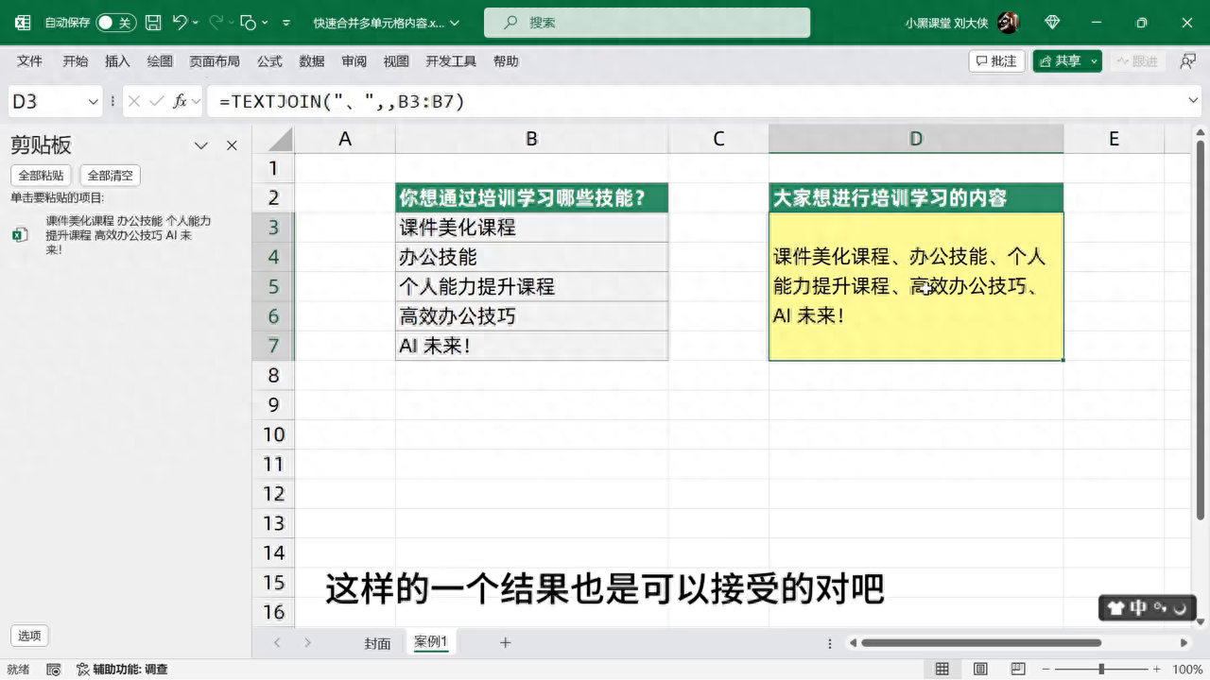Screen dimensions: 1210x680
Task: Click the zoom slider handle
Action: 1101,669
